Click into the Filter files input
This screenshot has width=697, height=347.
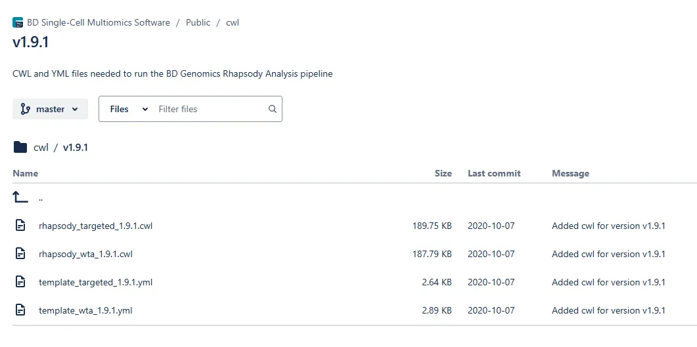pyautogui.click(x=211, y=109)
